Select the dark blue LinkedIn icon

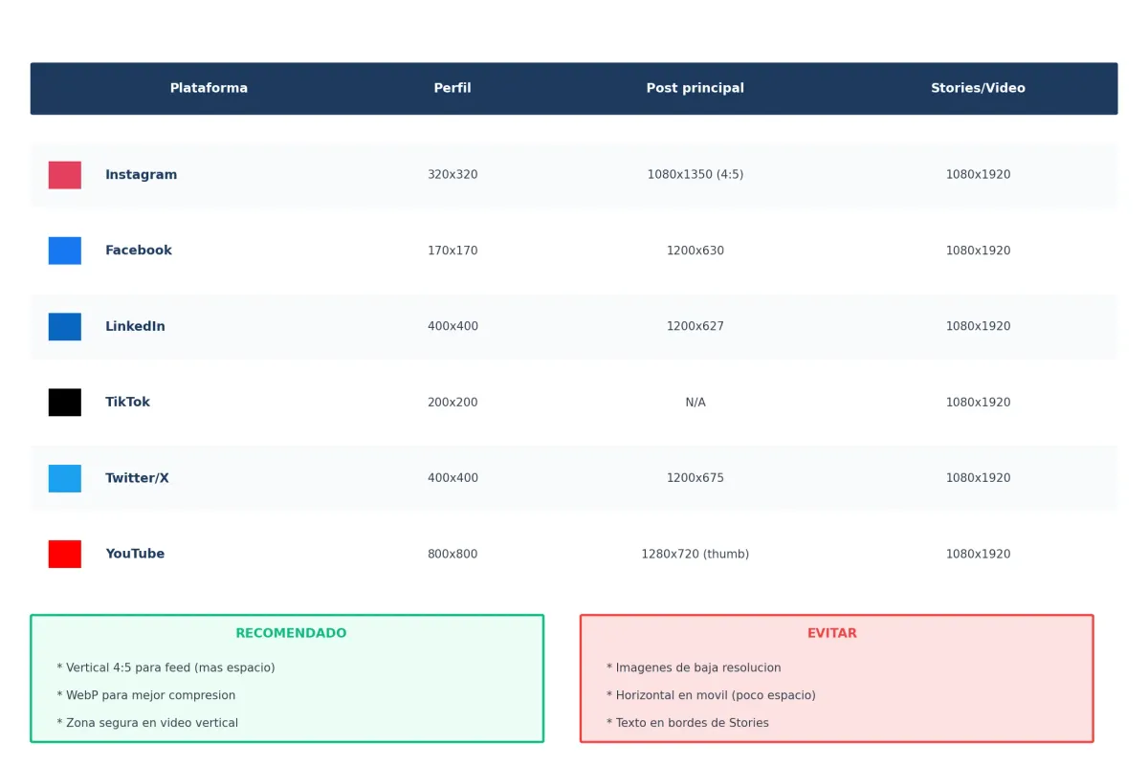pos(65,326)
